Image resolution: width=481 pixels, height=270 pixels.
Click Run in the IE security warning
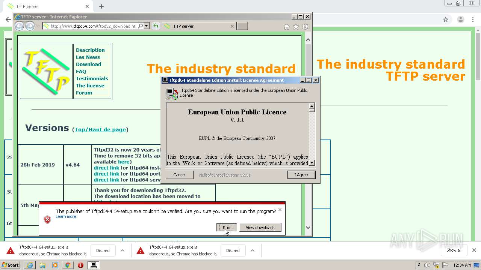[226, 228]
